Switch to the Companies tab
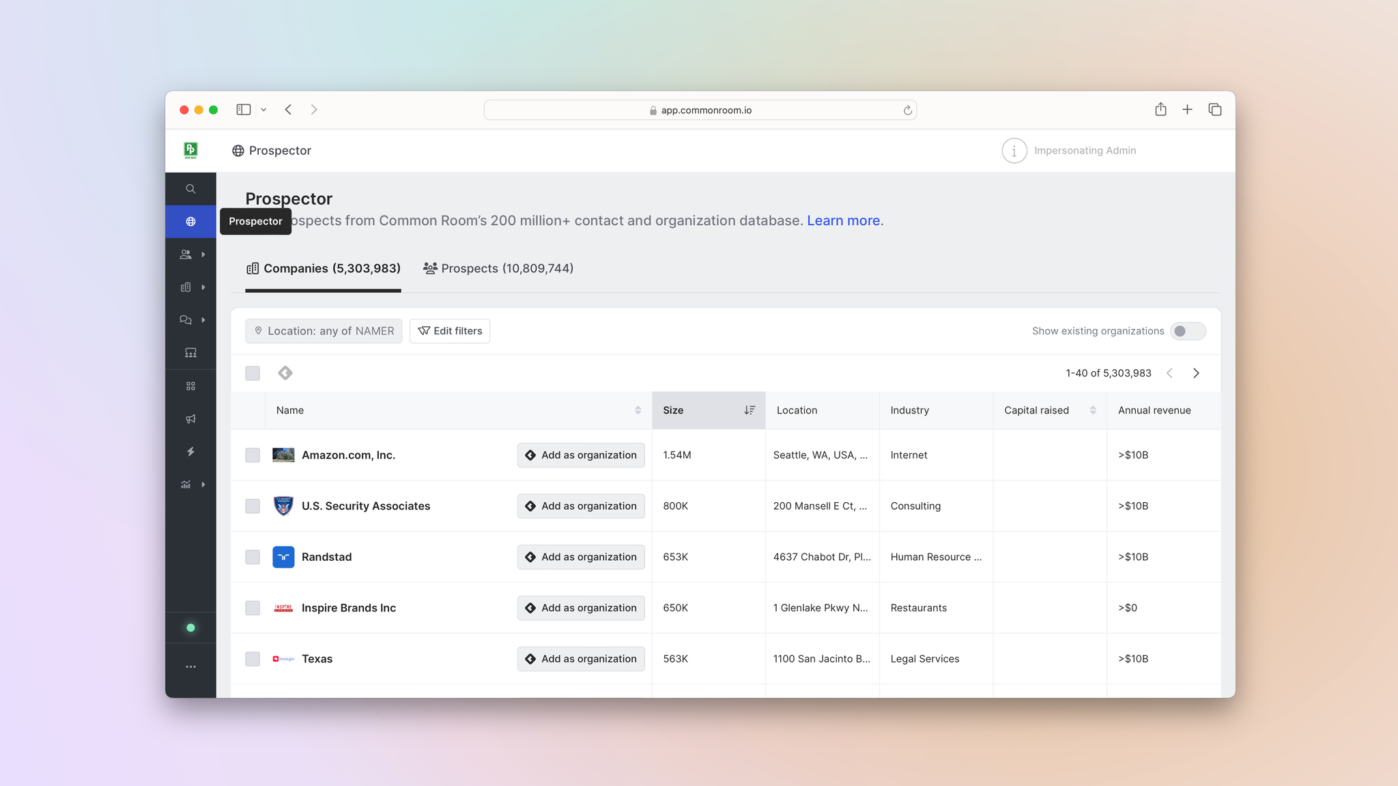Viewport: 1398px width, 786px height. tap(324, 269)
